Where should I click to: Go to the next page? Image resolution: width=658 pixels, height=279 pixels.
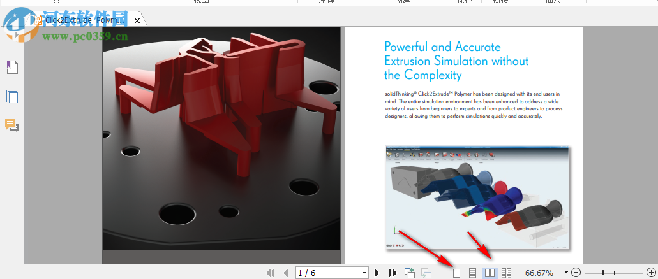pyautogui.click(x=377, y=273)
